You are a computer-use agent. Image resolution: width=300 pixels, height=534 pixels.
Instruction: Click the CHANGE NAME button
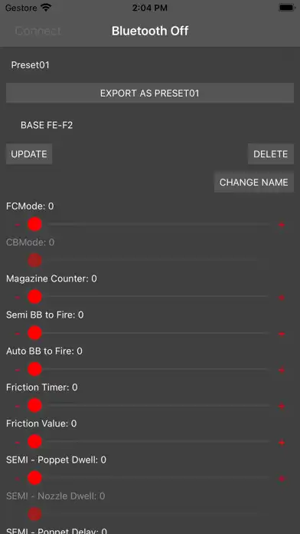click(x=254, y=182)
